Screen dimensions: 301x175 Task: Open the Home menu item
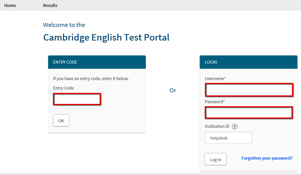coord(10,5)
